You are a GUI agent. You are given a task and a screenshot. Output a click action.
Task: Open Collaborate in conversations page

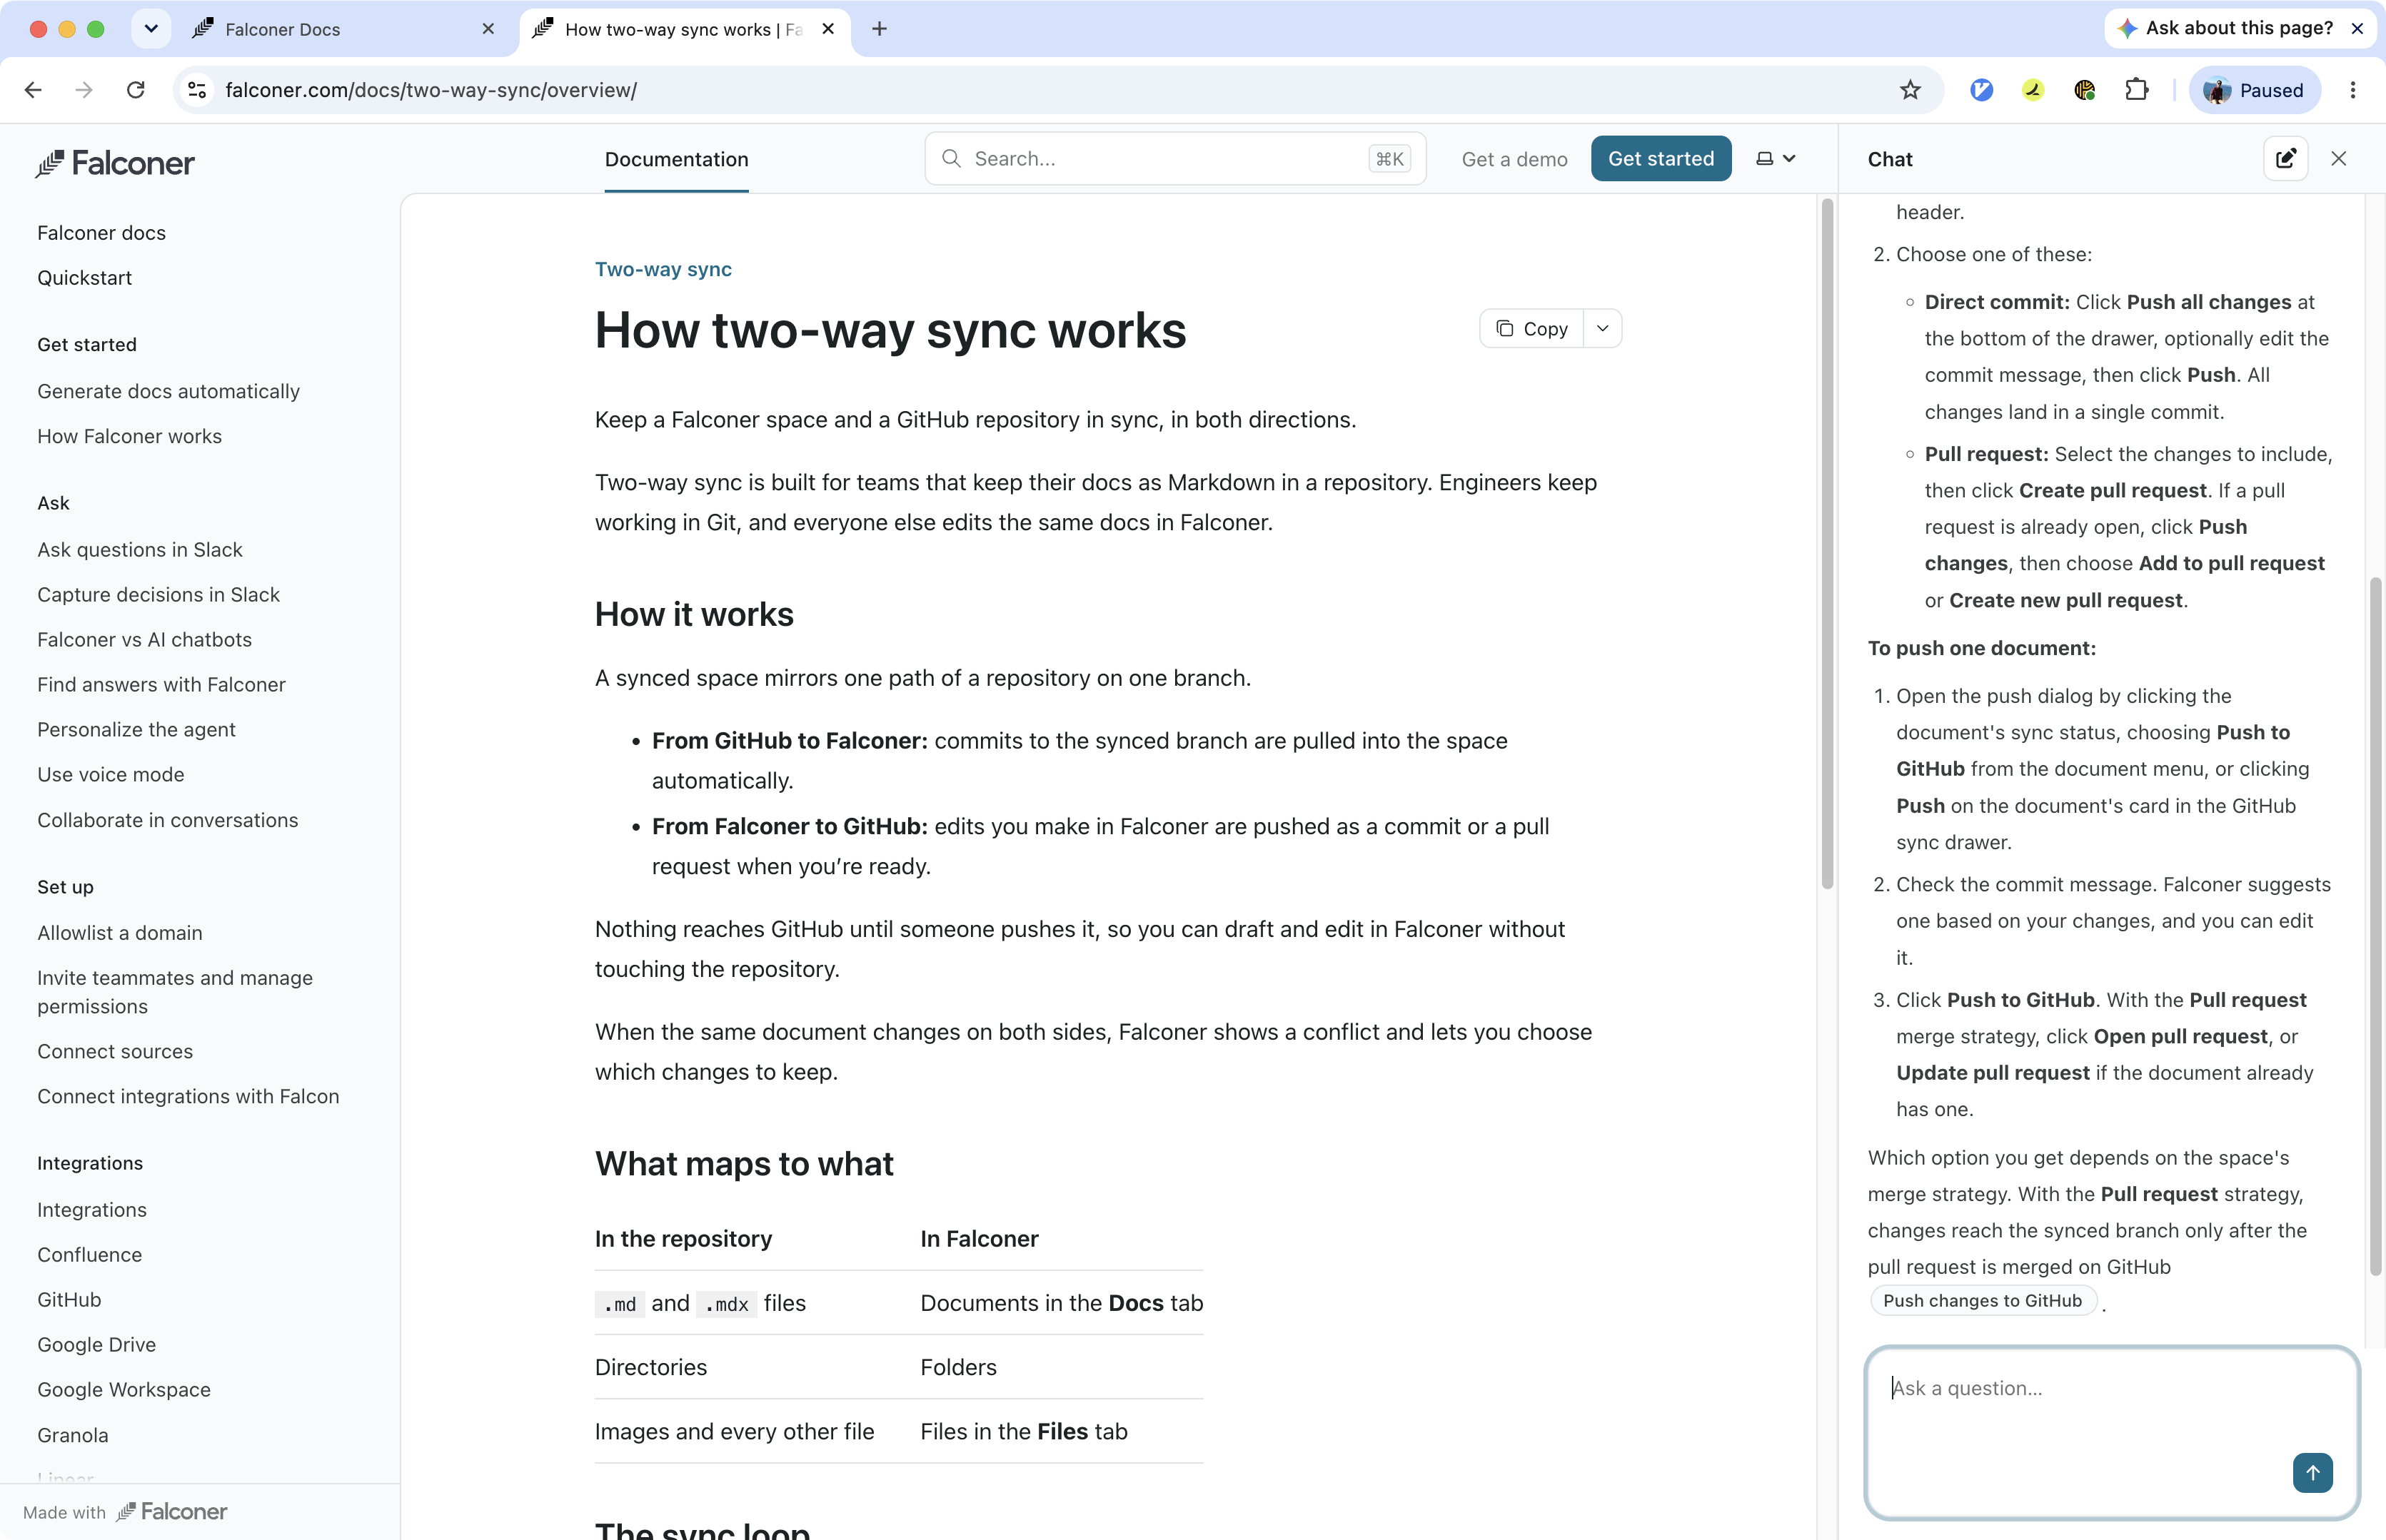click(x=168, y=820)
